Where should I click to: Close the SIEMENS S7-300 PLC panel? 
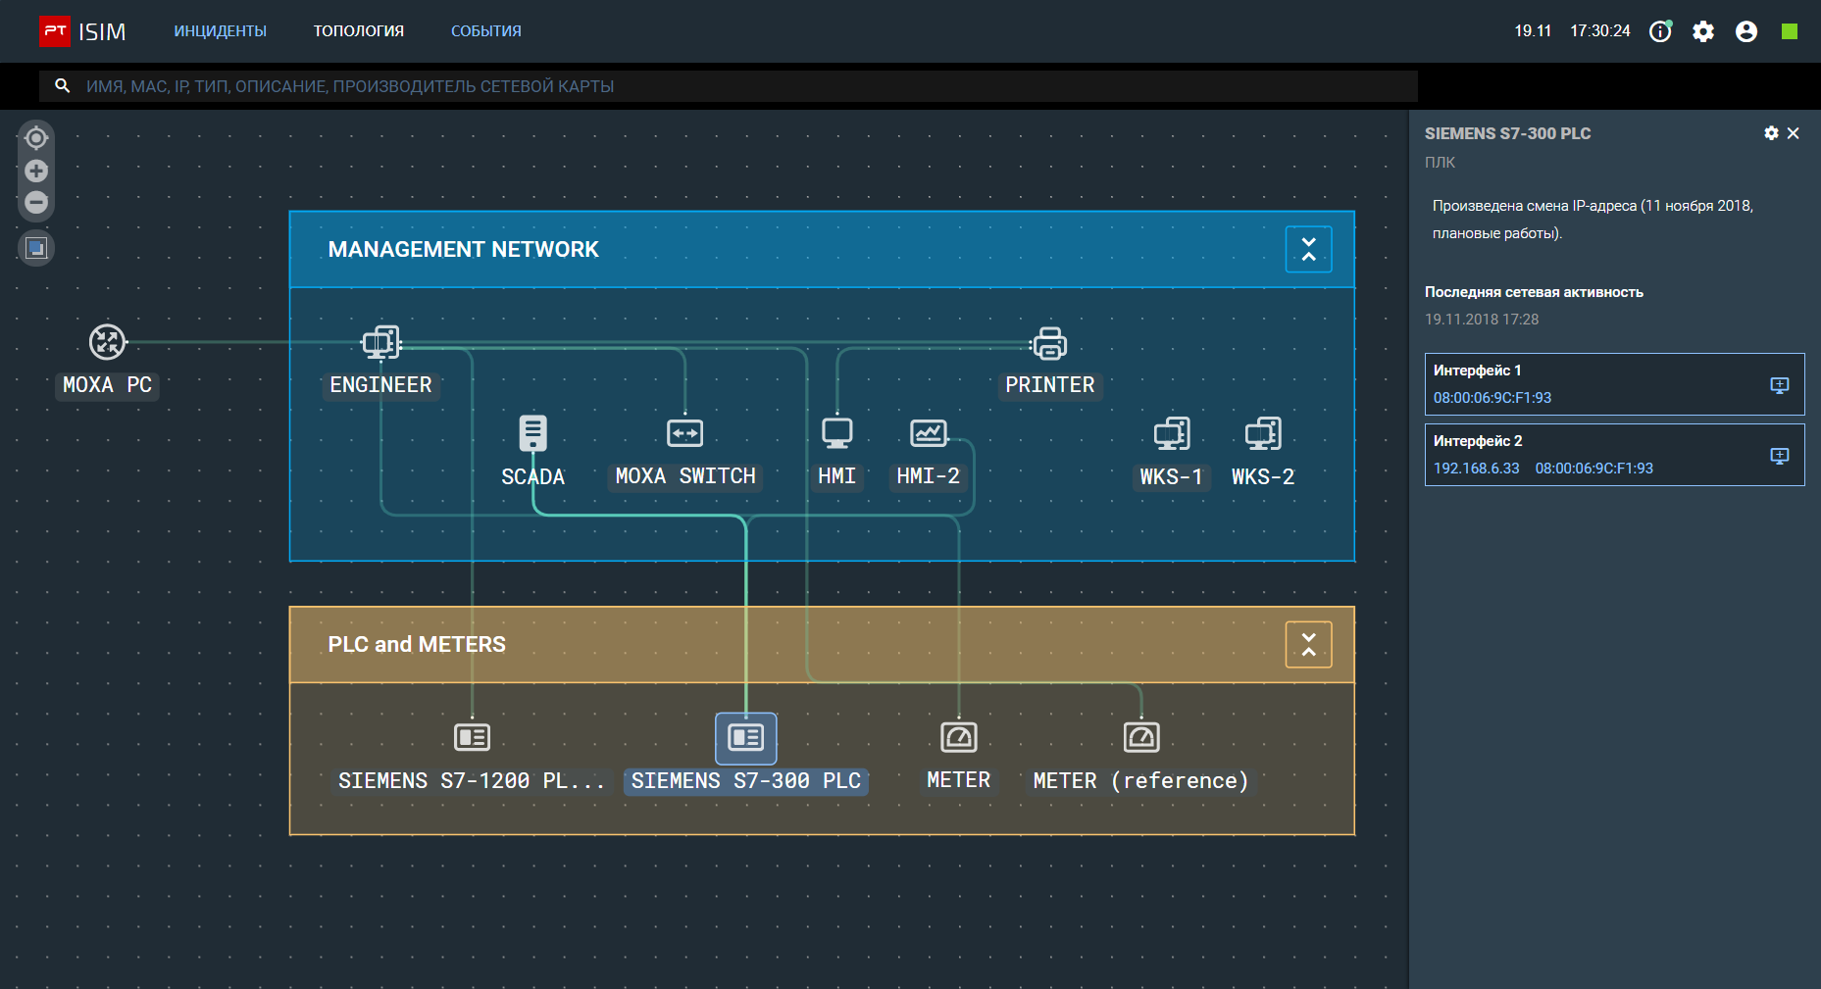(1794, 133)
